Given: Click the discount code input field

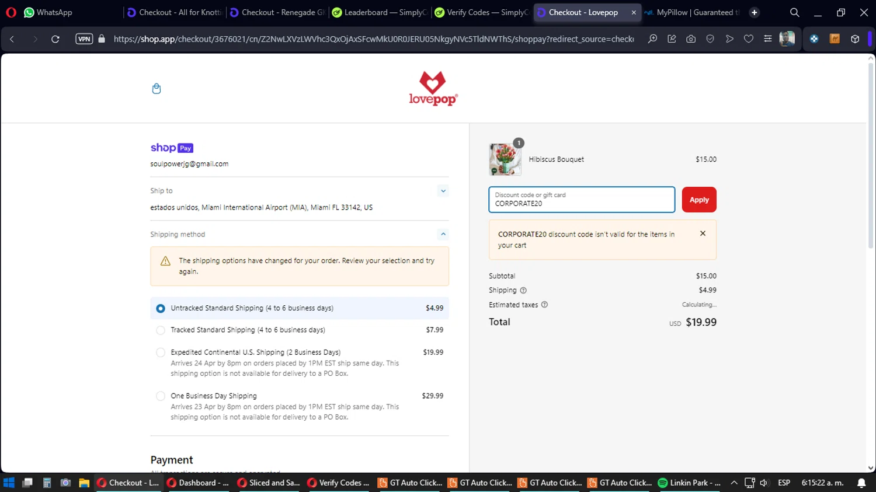Looking at the screenshot, I should pyautogui.click(x=582, y=200).
